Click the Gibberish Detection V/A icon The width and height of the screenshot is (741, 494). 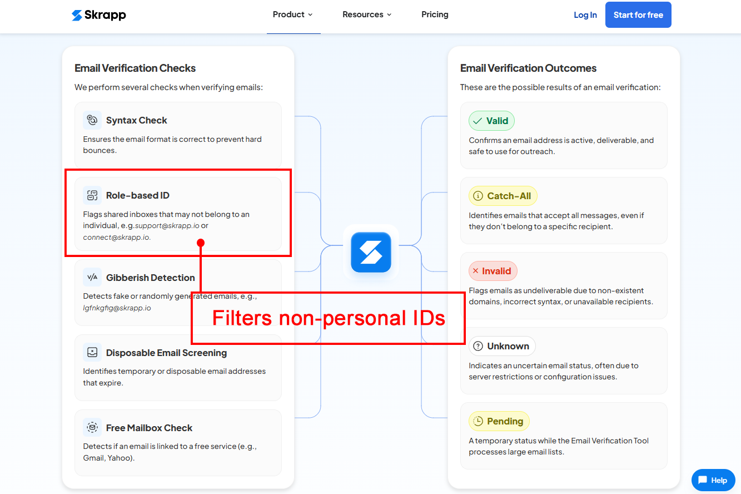coord(91,276)
